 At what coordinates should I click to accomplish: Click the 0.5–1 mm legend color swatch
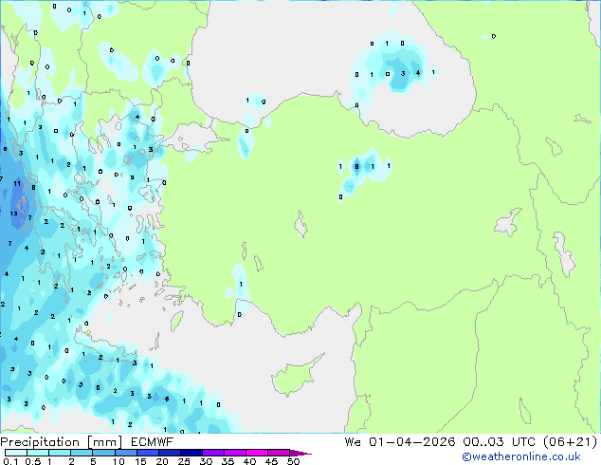(38, 453)
